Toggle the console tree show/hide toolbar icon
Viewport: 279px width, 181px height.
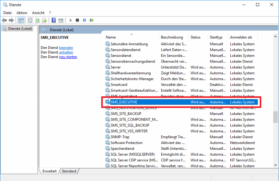tap(21, 20)
